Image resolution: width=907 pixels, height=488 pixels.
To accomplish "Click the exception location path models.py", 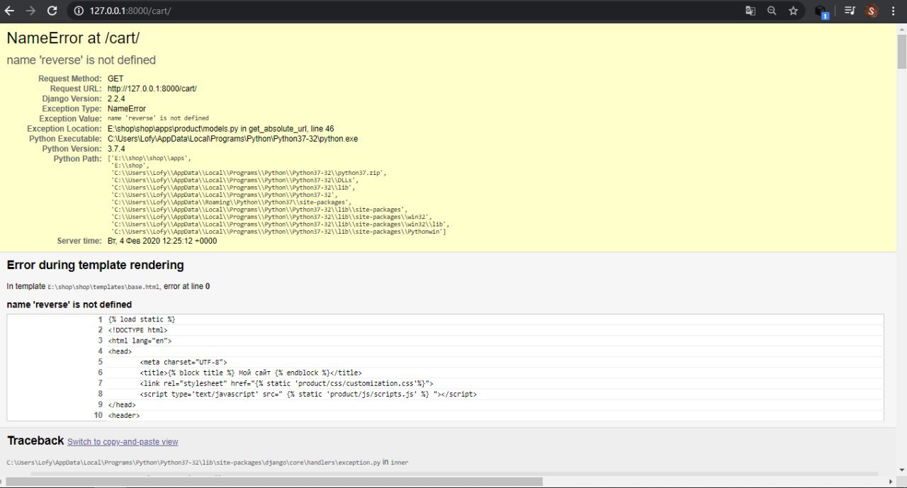I will pos(220,129).
